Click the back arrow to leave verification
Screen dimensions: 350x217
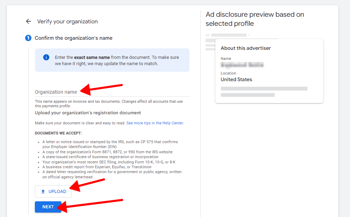28,21
